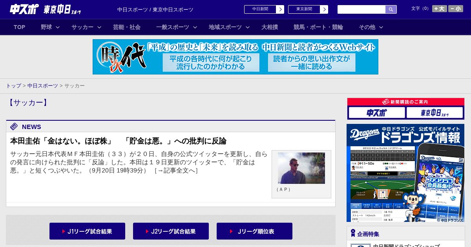The height and width of the screenshot is (247, 471).
Task: Click 記事全文へ read-more link
Action: pos(176,171)
